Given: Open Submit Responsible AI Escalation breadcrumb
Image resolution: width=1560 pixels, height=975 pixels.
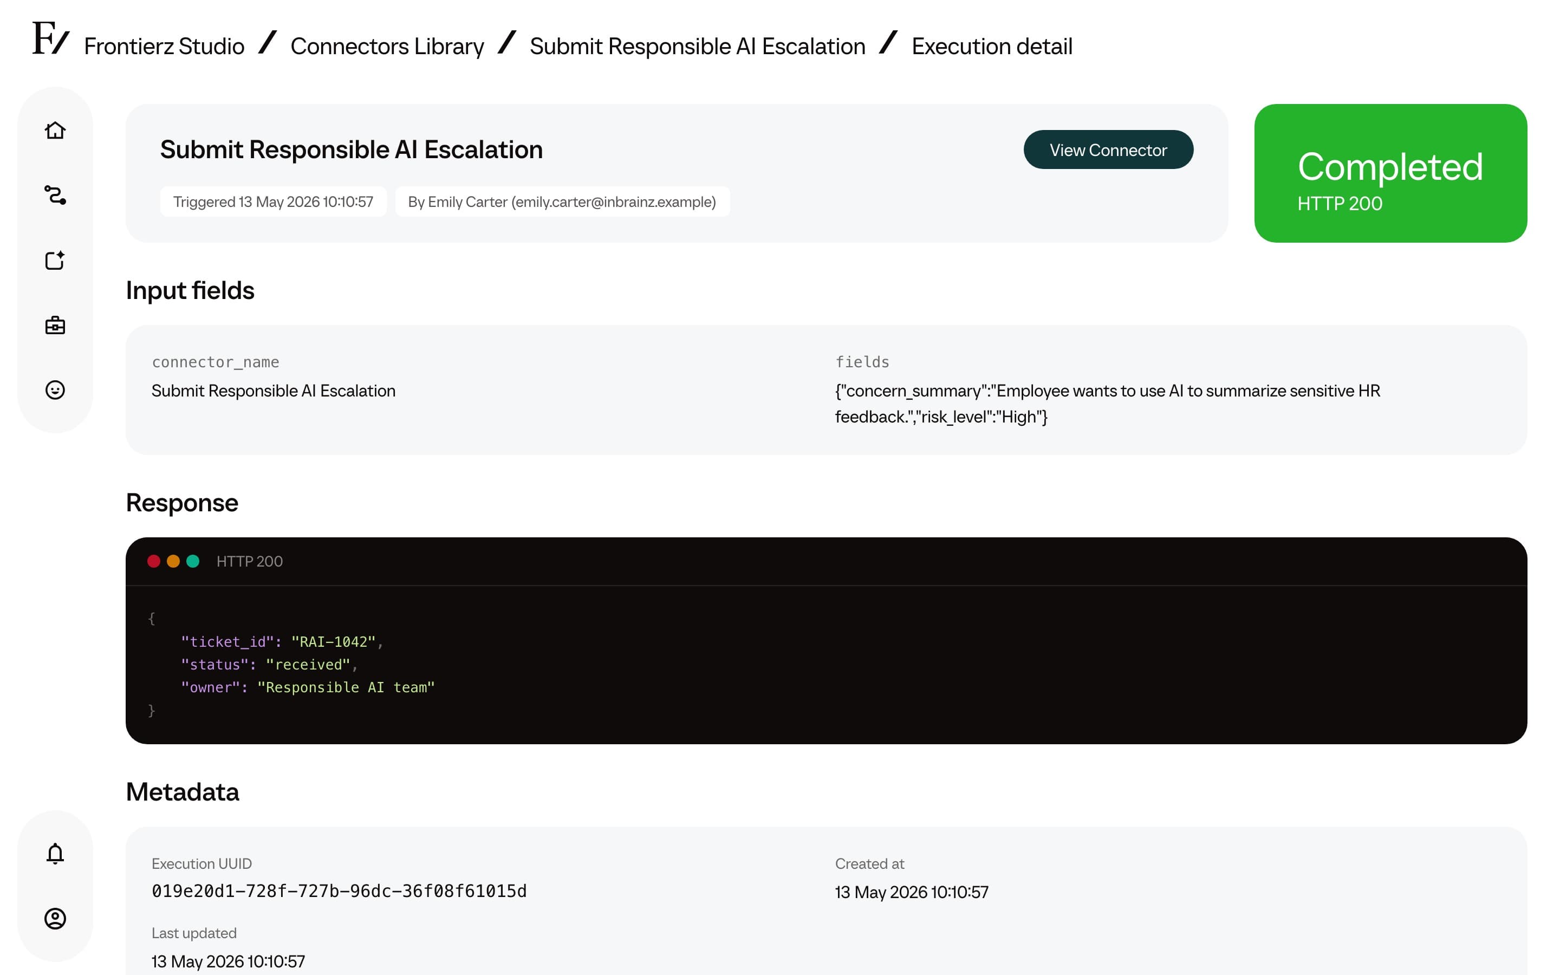Looking at the screenshot, I should point(698,47).
